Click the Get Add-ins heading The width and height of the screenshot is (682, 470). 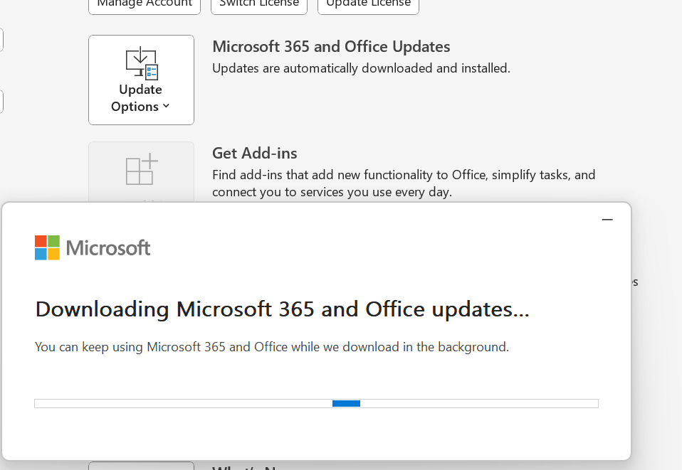pyautogui.click(x=255, y=153)
